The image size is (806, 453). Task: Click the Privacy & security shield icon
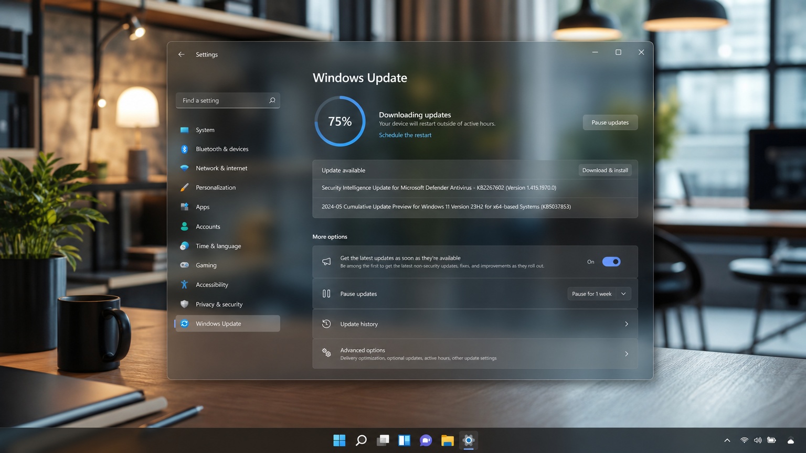[184, 304]
